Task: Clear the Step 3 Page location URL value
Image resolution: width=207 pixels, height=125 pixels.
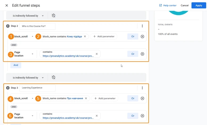Action: (97, 116)
